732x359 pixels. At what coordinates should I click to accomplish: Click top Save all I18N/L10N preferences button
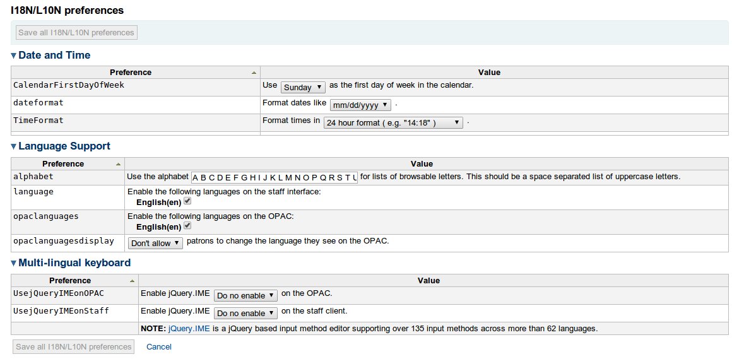pos(76,33)
